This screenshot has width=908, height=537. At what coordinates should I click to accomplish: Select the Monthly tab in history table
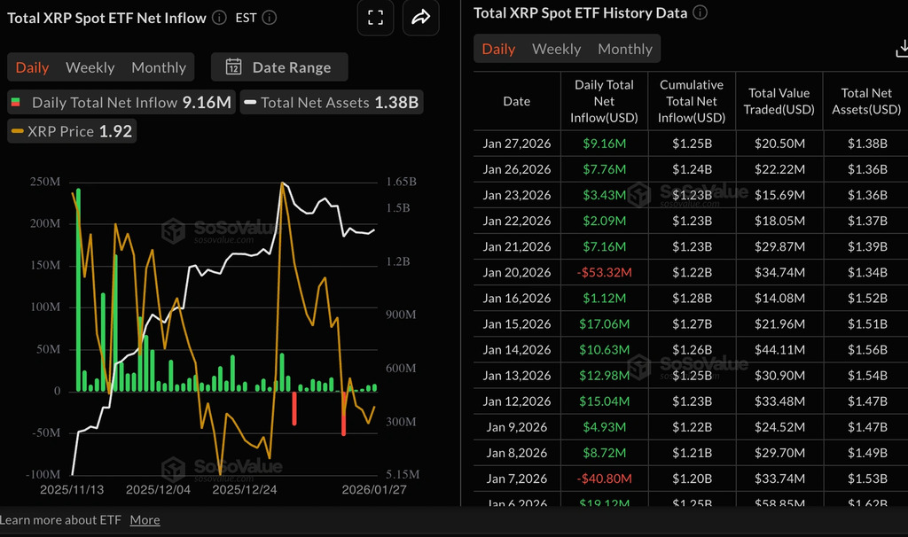click(624, 49)
